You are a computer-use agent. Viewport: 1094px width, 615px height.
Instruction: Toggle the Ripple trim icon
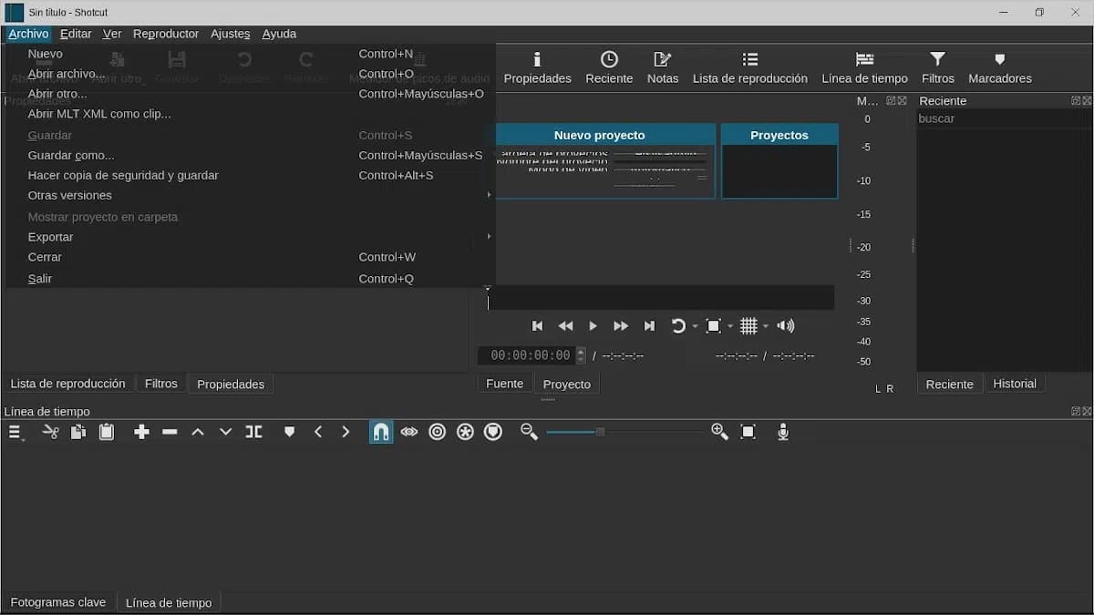click(438, 432)
